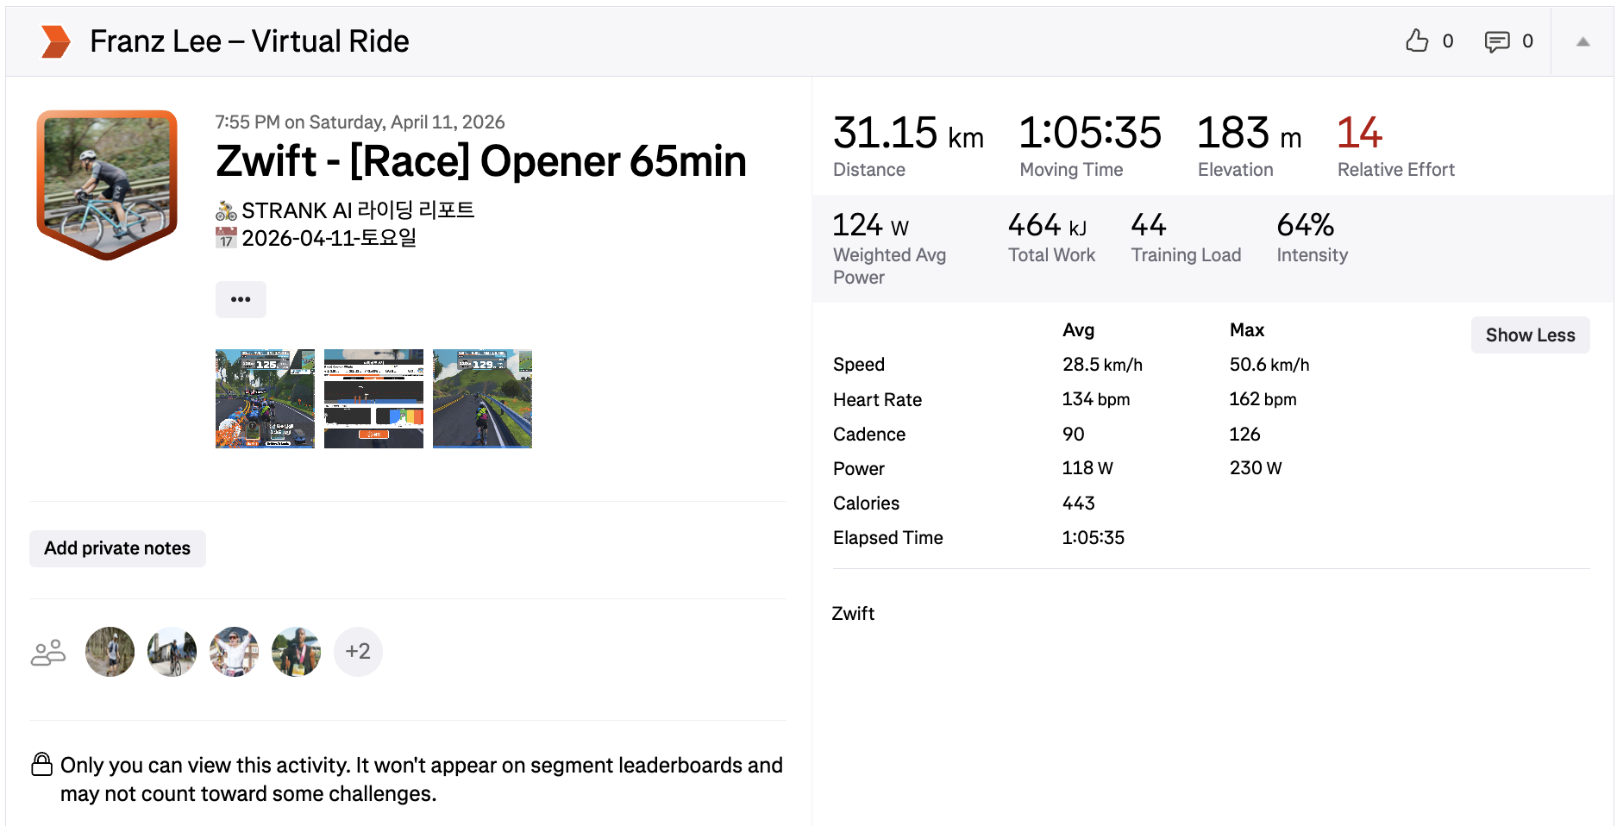The height and width of the screenshot is (826, 1623).
Task: Click the Training Load value 44
Action: click(x=1148, y=226)
